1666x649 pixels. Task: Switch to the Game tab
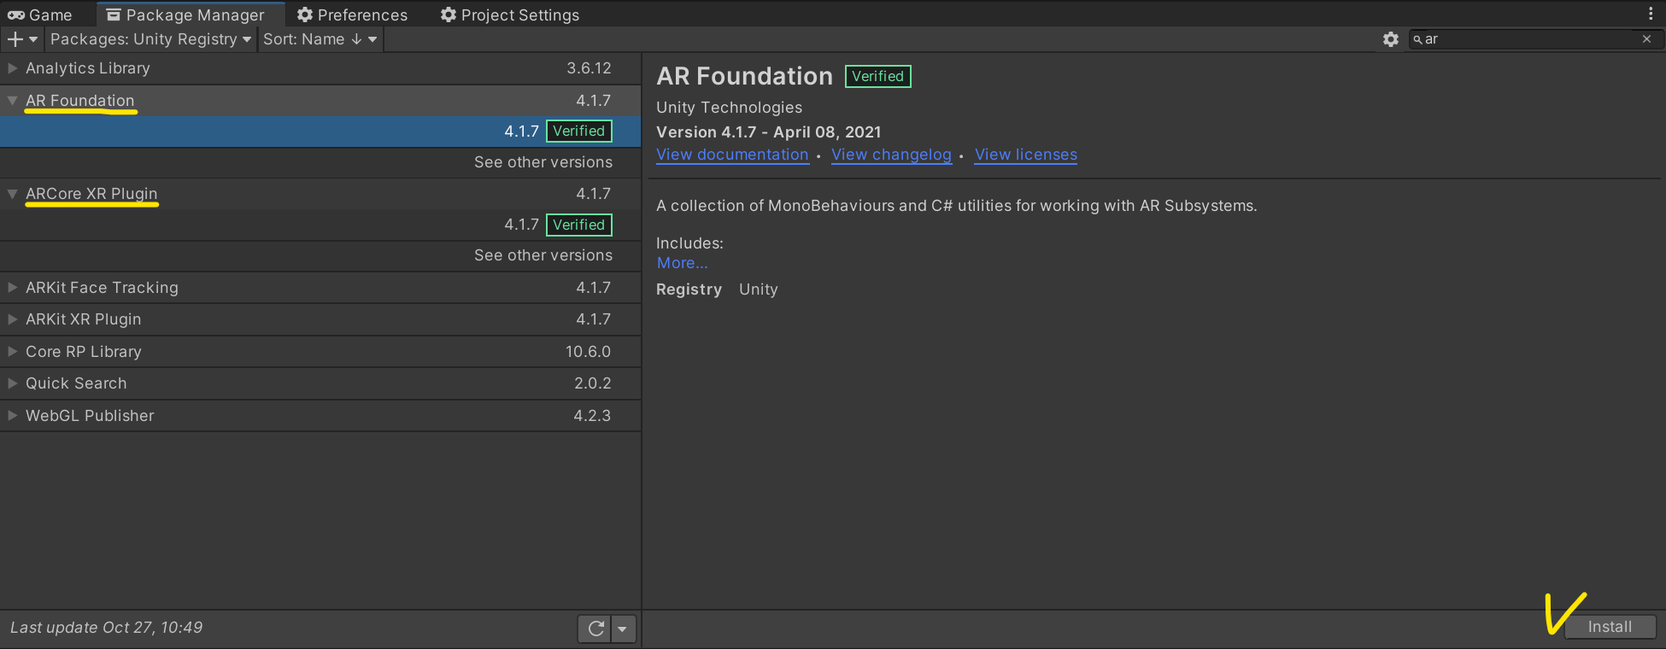40,15
